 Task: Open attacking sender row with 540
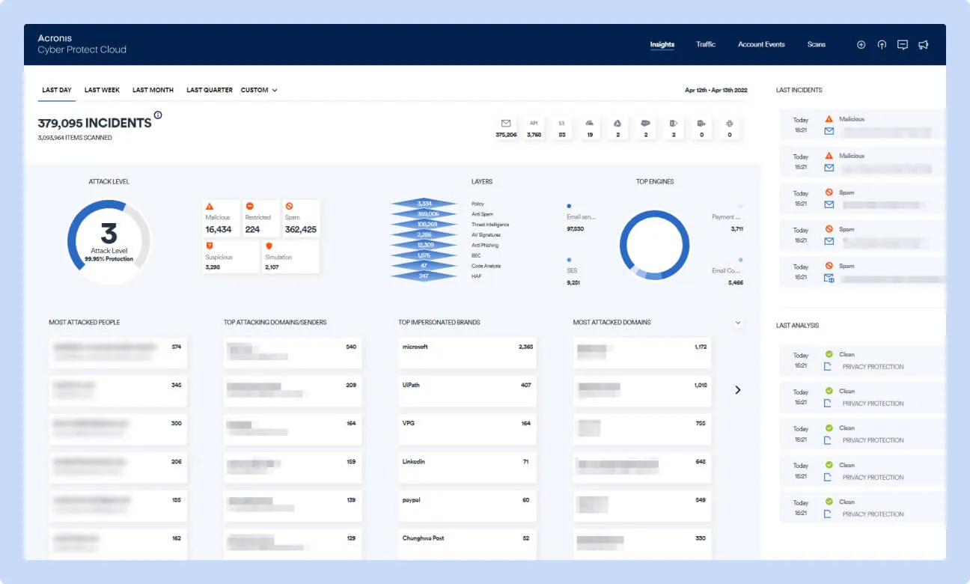pos(293,353)
